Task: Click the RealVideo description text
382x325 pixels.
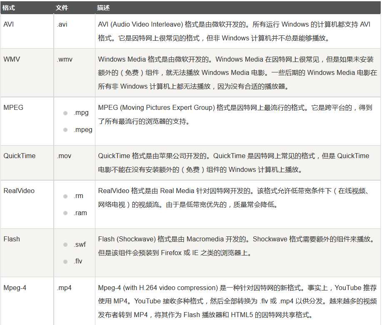Action: click(233, 197)
